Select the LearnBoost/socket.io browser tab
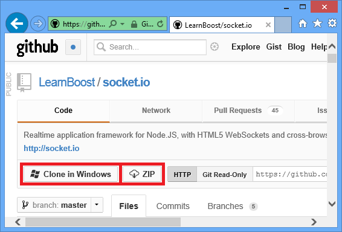Viewport: 342px width, 232px height. pos(222,25)
